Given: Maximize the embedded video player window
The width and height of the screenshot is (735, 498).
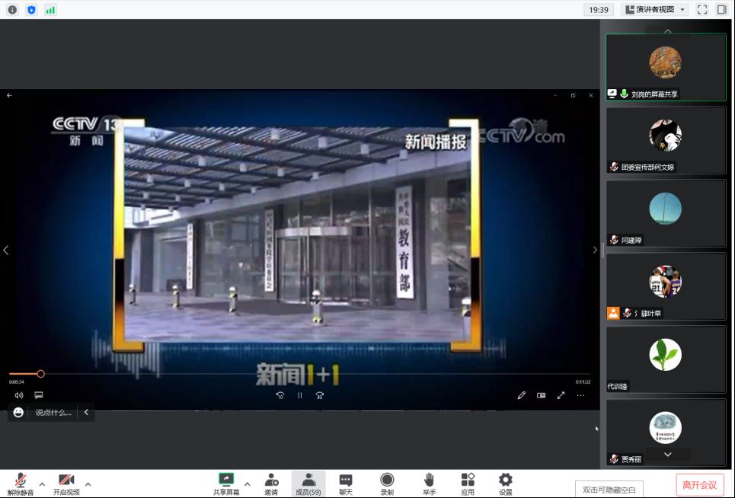Looking at the screenshot, I should point(573,95).
